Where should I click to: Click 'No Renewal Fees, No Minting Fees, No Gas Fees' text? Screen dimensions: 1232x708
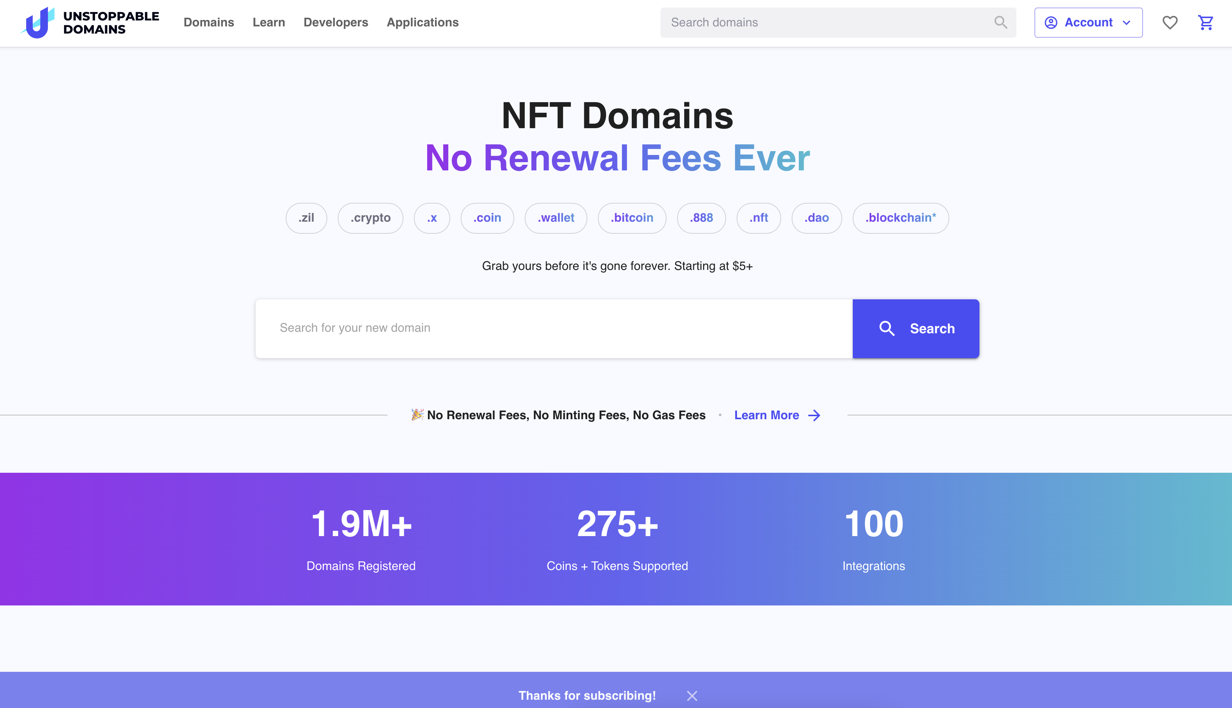(566, 415)
